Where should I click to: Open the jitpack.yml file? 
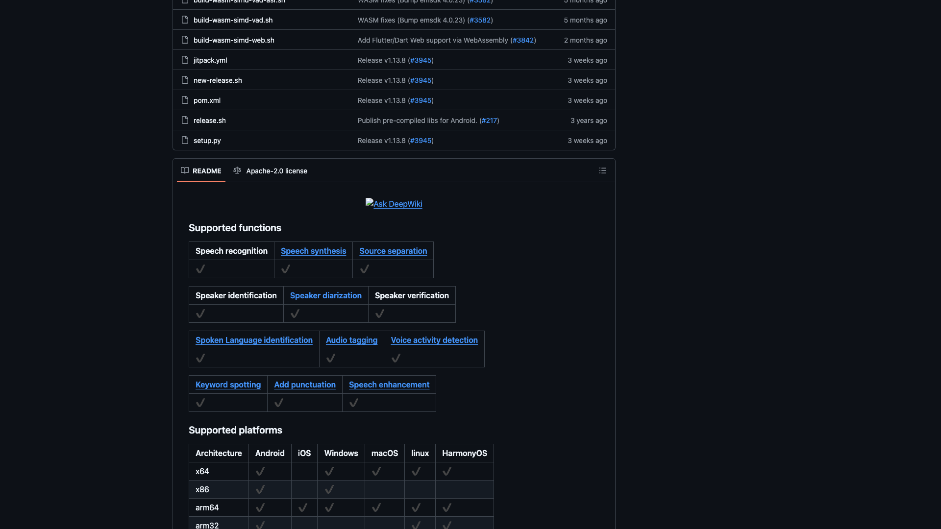point(210,60)
